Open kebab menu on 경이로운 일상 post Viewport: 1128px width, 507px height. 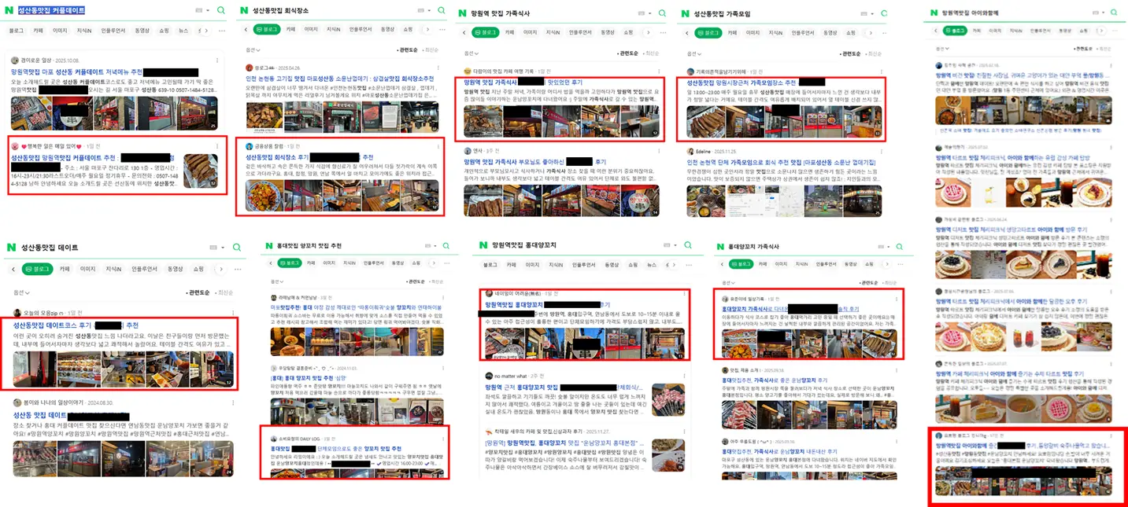coord(217,60)
